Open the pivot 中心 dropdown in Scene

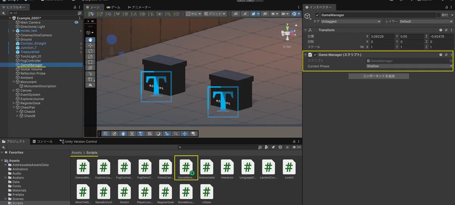click(193, 14)
